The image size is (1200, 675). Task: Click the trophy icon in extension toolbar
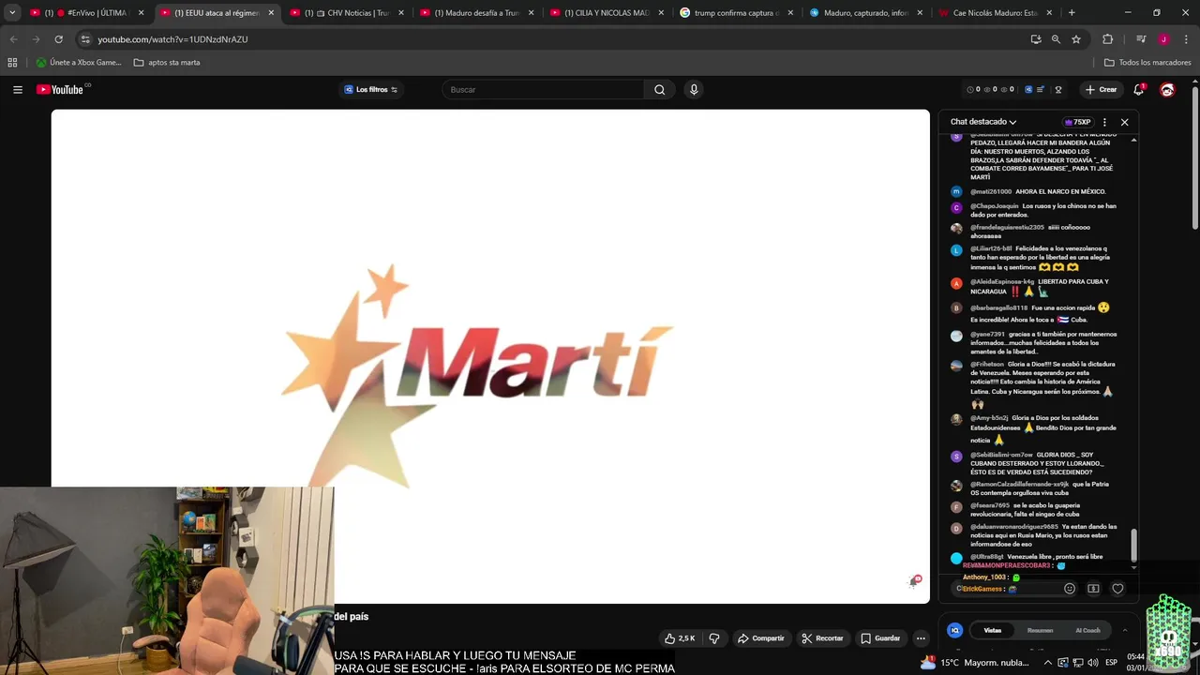[x=1058, y=90]
